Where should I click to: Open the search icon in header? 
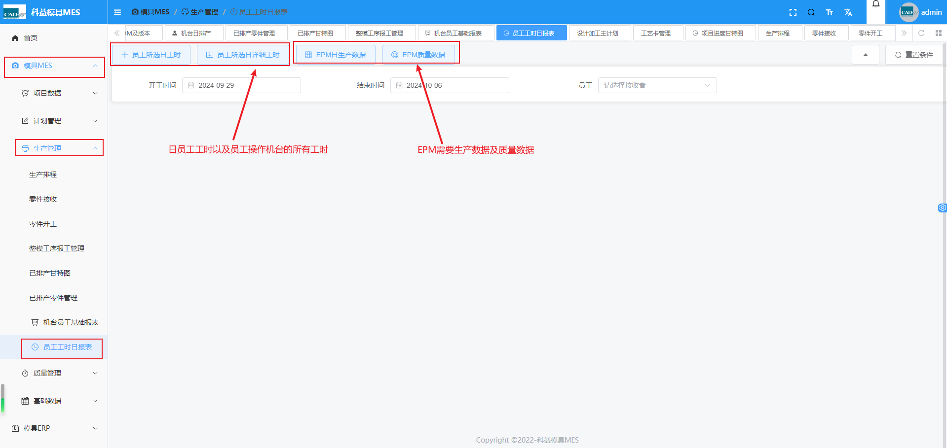[x=811, y=12]
